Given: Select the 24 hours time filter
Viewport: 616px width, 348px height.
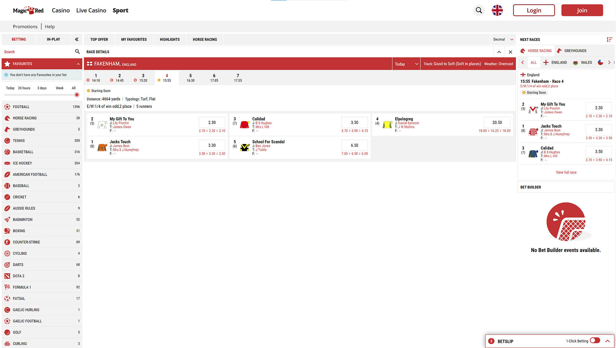Looking at the screenshot, I should click(24, 88).
